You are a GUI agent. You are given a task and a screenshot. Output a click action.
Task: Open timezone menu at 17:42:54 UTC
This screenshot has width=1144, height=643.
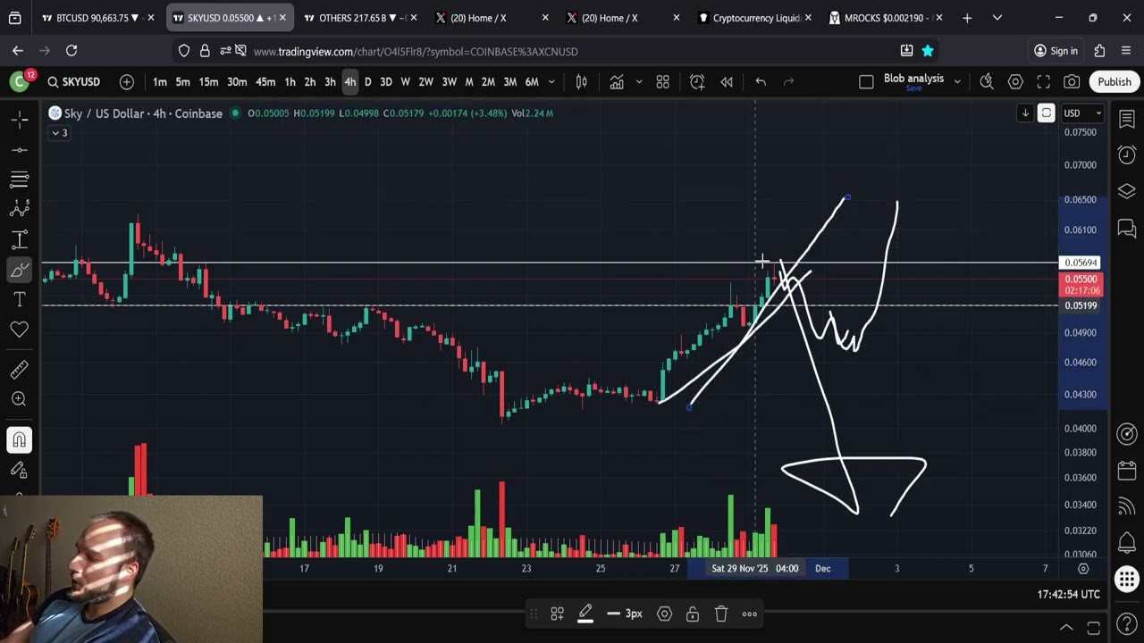click(x=1068, y=594)
